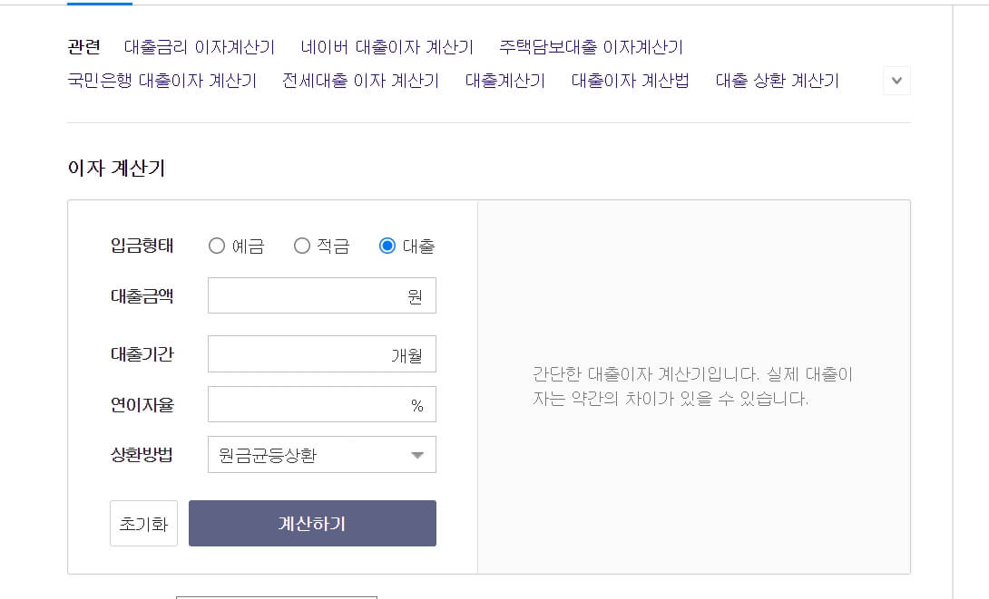Click the 연이자율 input field
989x599 pixels.
(x=322, y=404)
